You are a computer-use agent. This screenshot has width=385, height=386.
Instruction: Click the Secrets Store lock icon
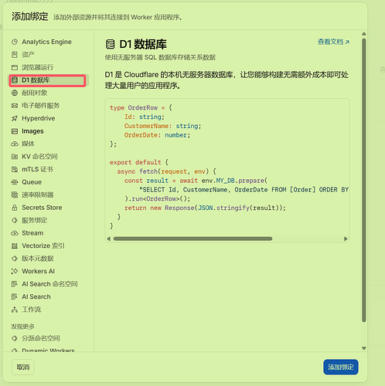[x=15, y=208]
